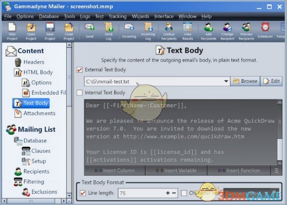Click sidebar horizontal scroll left arrow

click(4, 201)
